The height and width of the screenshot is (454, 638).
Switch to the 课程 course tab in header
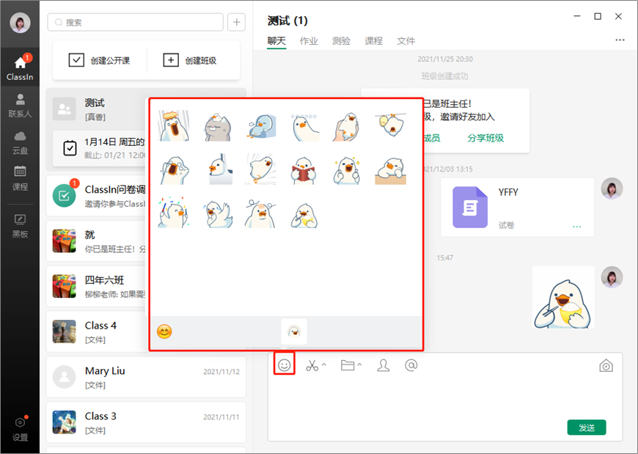(373, 41)
